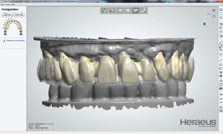Take a screenshot with the camera icon
Viewport: 223px width, 134px height.
coord(221,88)
